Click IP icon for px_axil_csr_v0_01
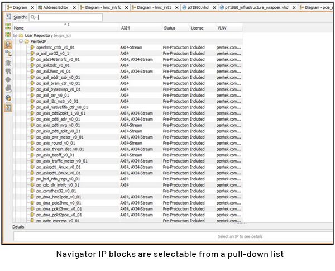This screenshot has width=335, height=271. coord(32,95)
